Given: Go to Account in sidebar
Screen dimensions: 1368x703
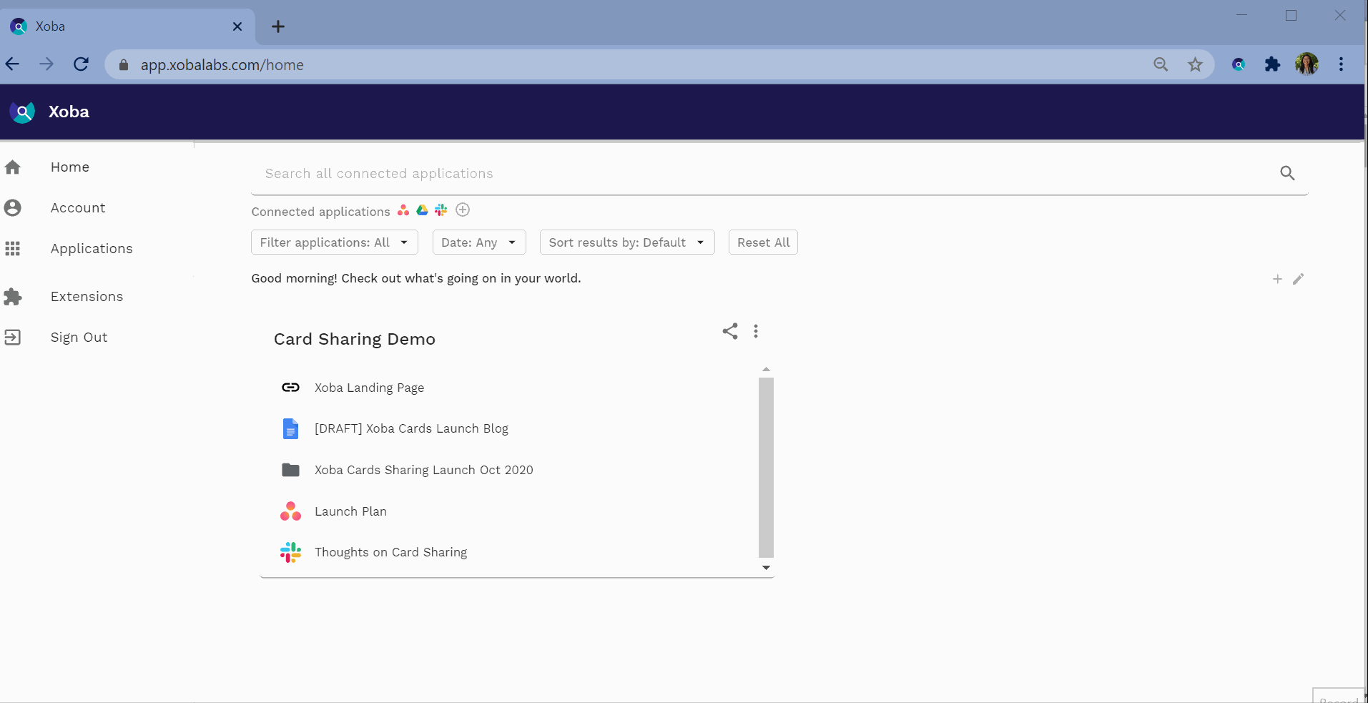Looking at the screenshot, I should coord(78,208).
